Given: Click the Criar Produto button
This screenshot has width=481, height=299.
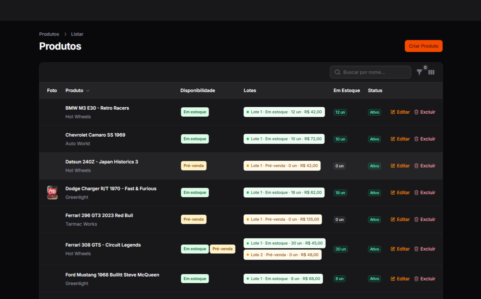Looking at the screenshot, I should click(x=423, y=46).
